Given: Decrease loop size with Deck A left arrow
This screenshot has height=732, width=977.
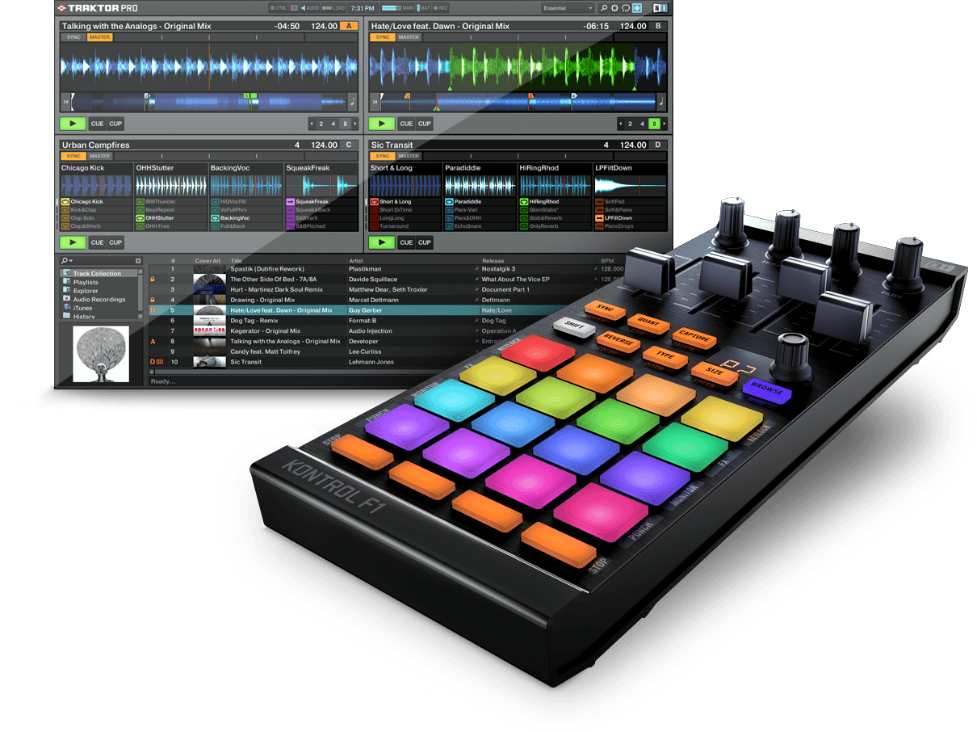Looking at the screenshot, I should (x=312, y=124).
